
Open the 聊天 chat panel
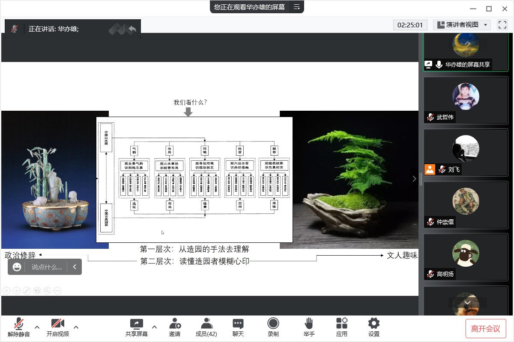click(x=238, y=327)
